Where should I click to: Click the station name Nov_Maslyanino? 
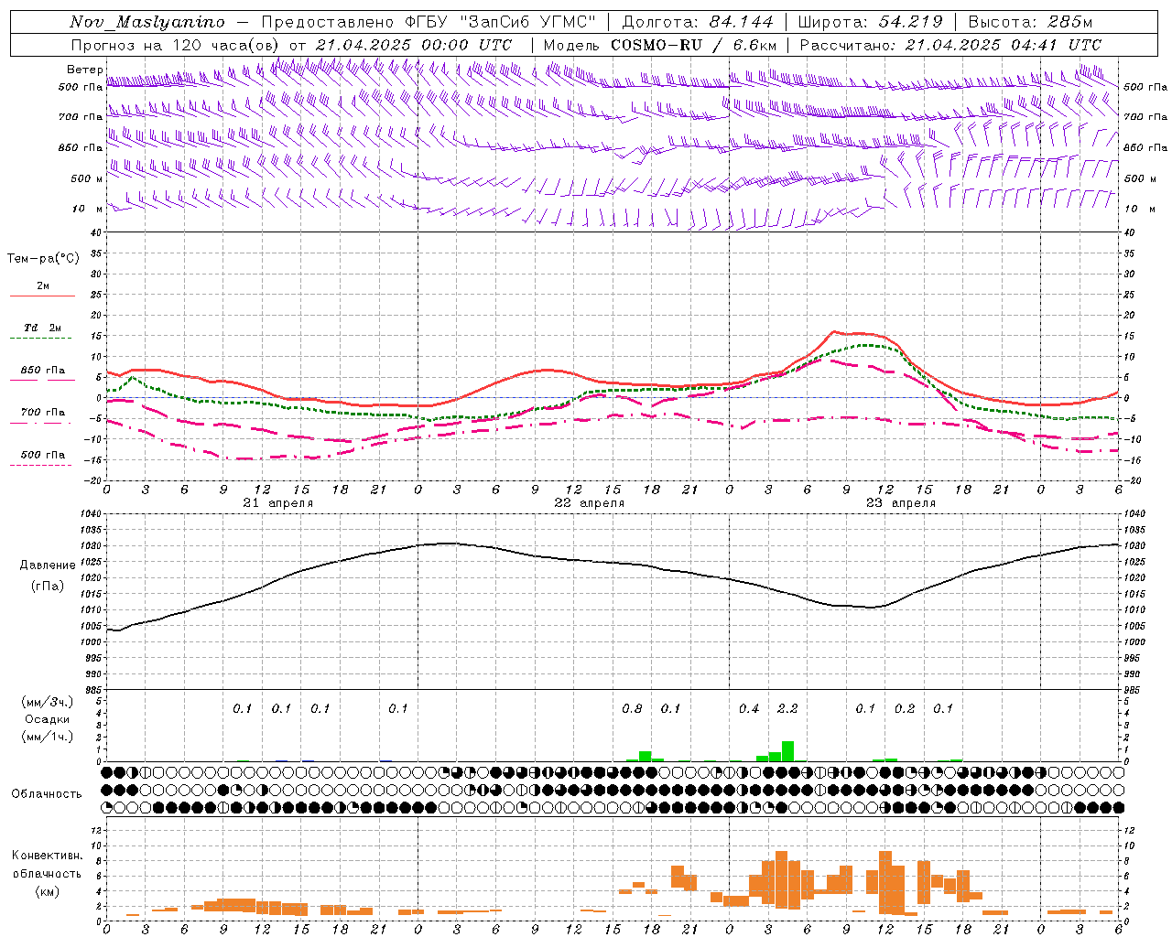[147, 22]
